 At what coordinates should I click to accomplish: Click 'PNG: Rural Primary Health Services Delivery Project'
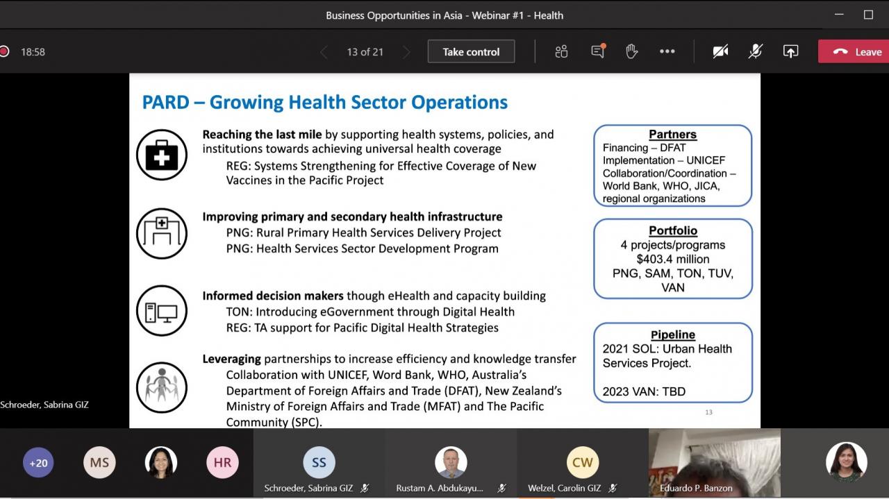364,232
